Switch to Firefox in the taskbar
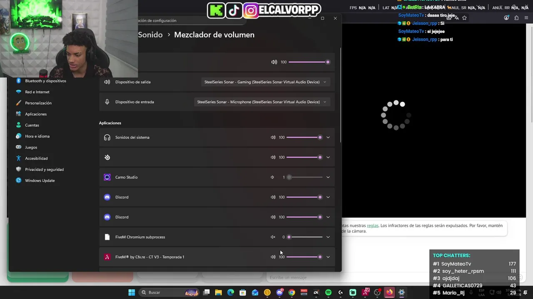533x299 pixels. (389, 292)
